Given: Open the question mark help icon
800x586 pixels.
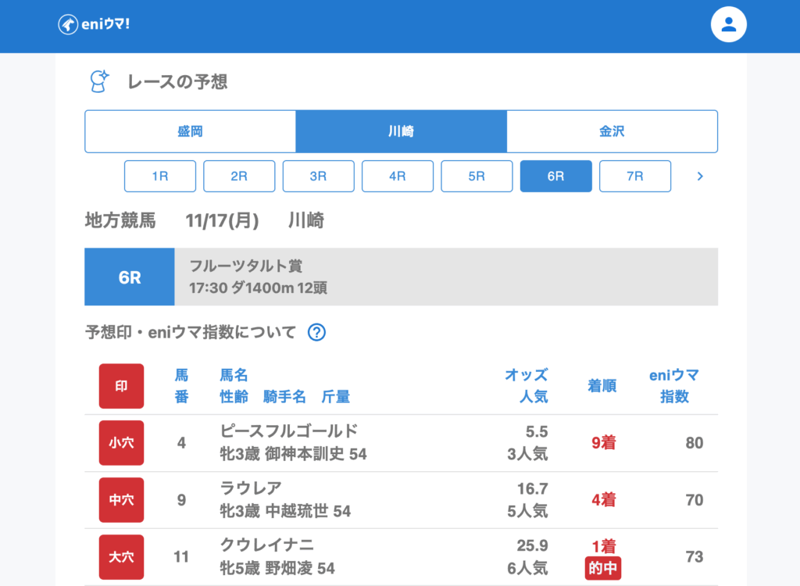Looking at the screenshot, I should click(x=316, y=332).
